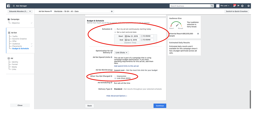
Task: Open the settings gear in top bar
Action: (242, 6)
